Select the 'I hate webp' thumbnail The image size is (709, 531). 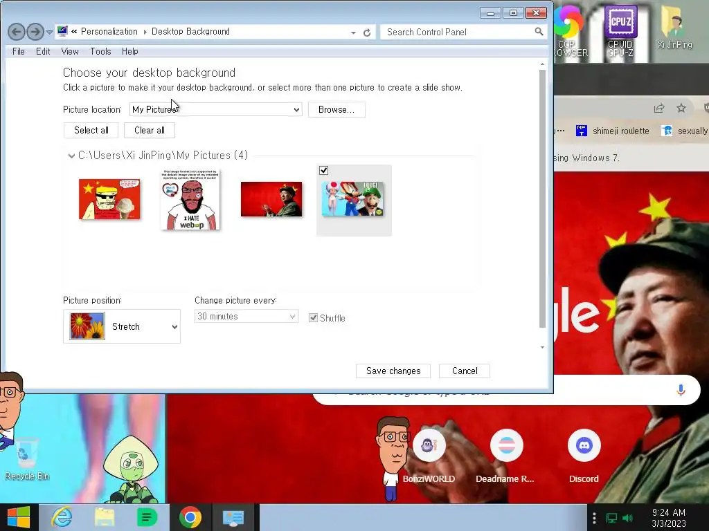click(190, 199)
